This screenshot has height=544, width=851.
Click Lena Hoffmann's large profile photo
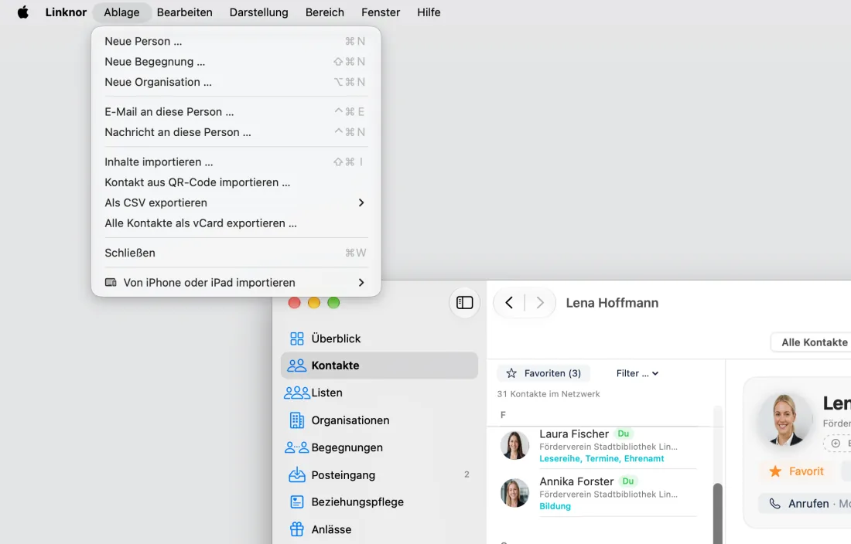tap(784, 420)
